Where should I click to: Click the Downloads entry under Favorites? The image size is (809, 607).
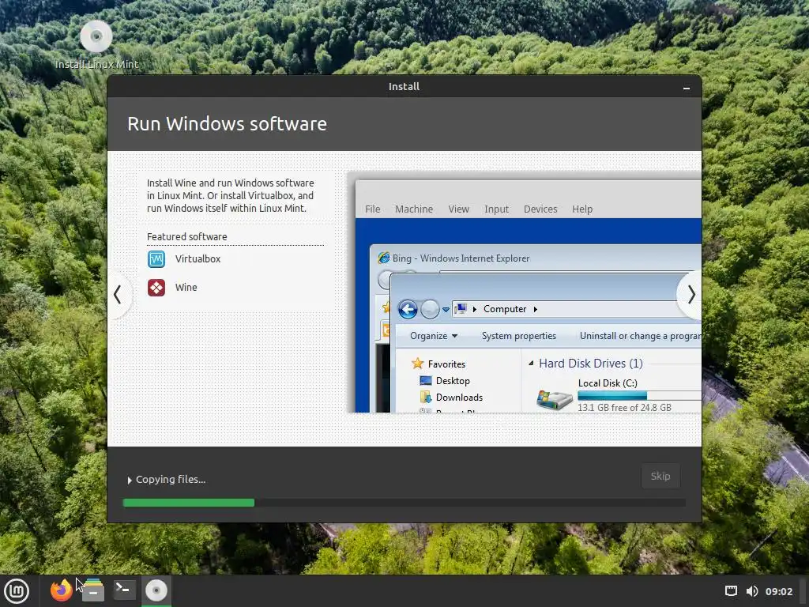tap(451, 398)
